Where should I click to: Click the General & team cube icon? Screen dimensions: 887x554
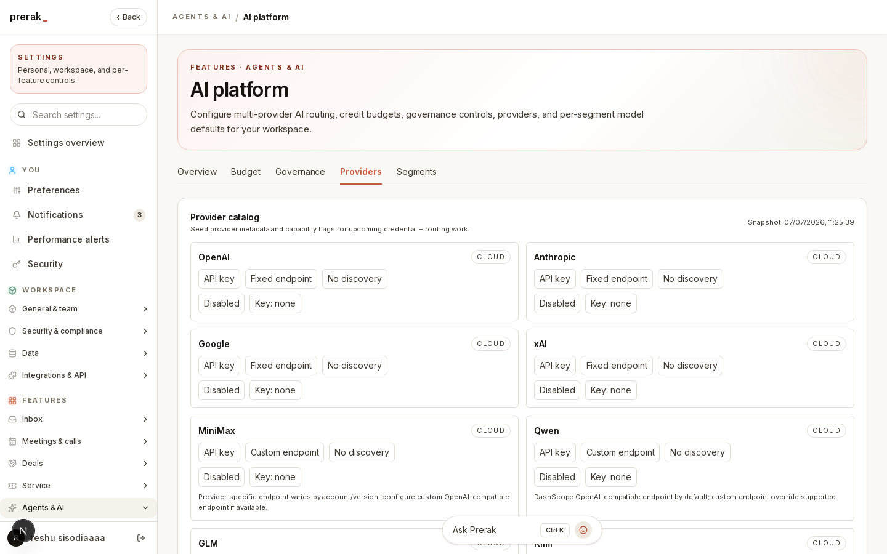point(12,309)
